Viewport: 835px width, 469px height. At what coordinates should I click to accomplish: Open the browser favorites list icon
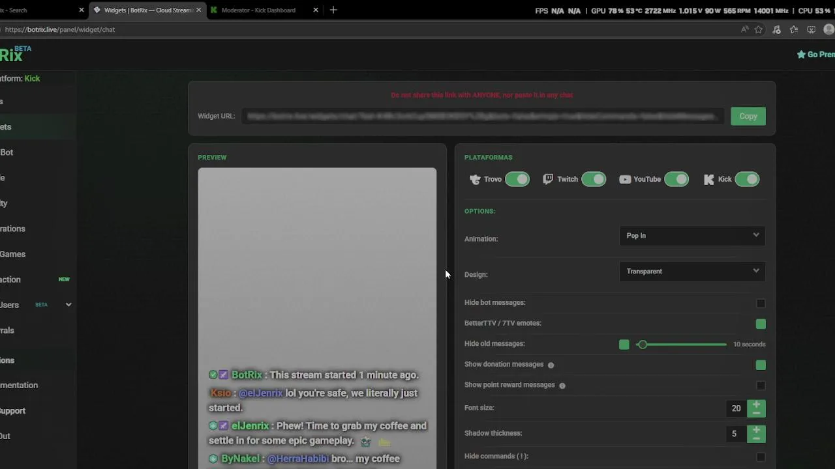click(794, 29)
